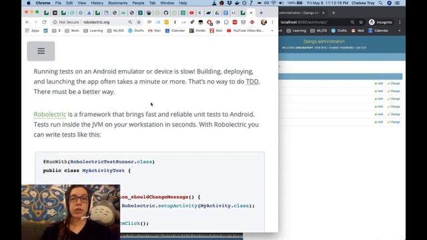The image size is (427, 240).
Task: Click Log Out in Django admin header
Action: pyautogui.click(x=361, y=47)
